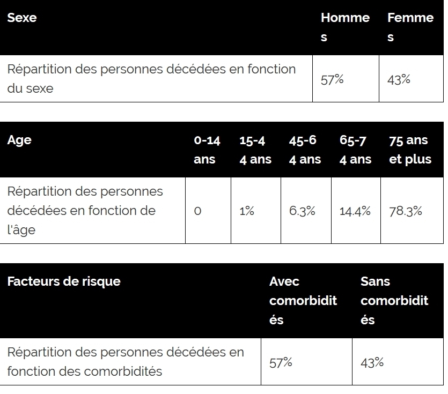Click the '45-64 ans' column header
Screen dimensions: 448x394
(305, 150)
